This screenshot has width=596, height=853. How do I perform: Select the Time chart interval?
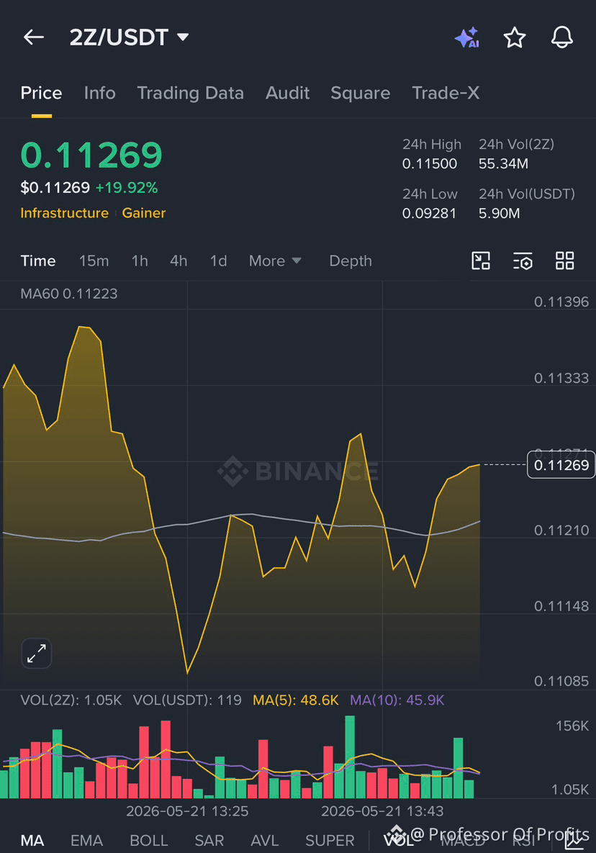38,261
